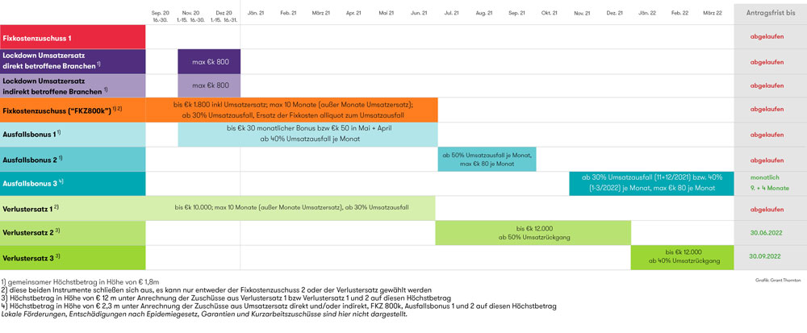Select the Jän. 21 column header
This screenshot has height=333, width=807.
click(257, 14)
